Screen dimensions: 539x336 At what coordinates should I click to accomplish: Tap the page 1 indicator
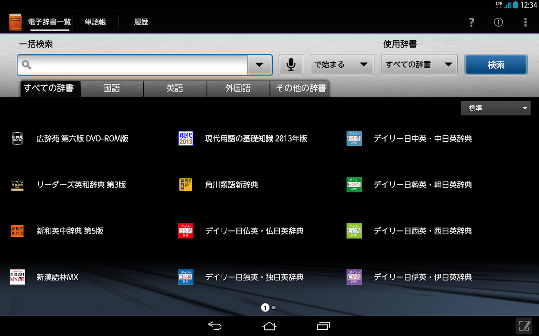(x=265, y=307)
